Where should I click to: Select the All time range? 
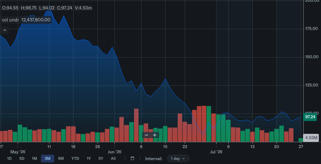113,159
